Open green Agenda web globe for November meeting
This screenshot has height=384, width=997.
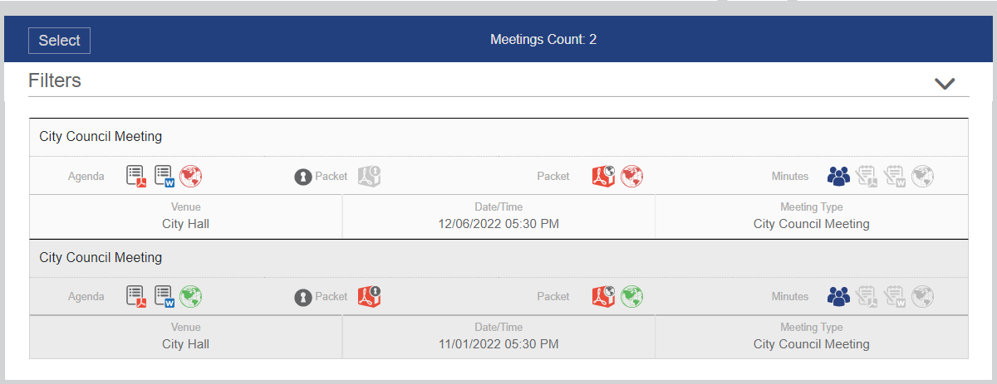coord(191,296)
